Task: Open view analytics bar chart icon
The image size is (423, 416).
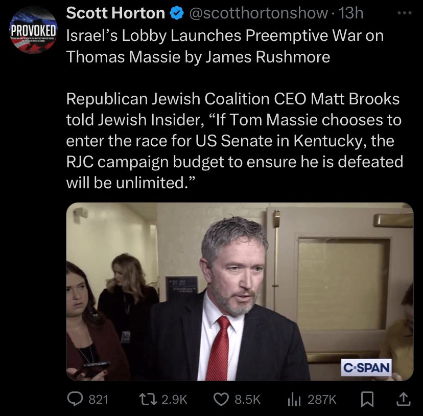Action: pyautogui.click(x=294, y=400)
